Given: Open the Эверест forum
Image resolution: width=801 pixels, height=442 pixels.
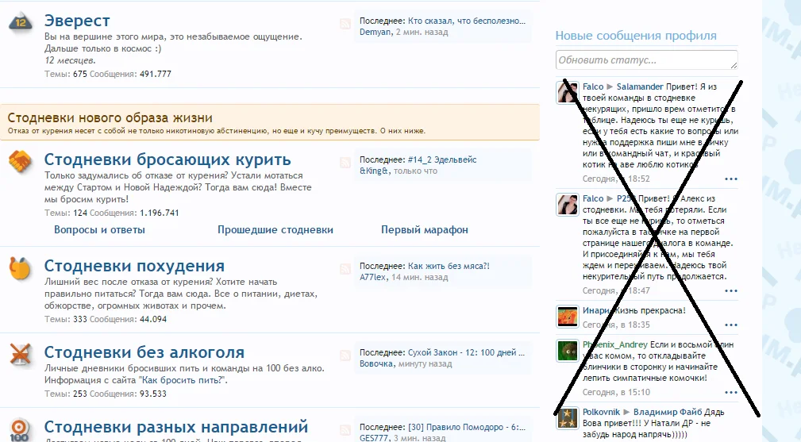Looking at the screenshot, I should coord(77,21).
